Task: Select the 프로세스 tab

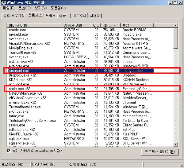Action: (x=35, y=15)
